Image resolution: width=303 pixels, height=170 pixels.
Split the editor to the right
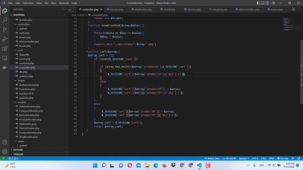[294, 9]
